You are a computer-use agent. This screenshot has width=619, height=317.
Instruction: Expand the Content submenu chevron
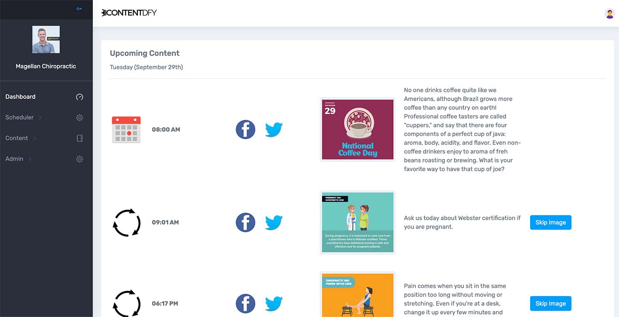pos(34,138)
